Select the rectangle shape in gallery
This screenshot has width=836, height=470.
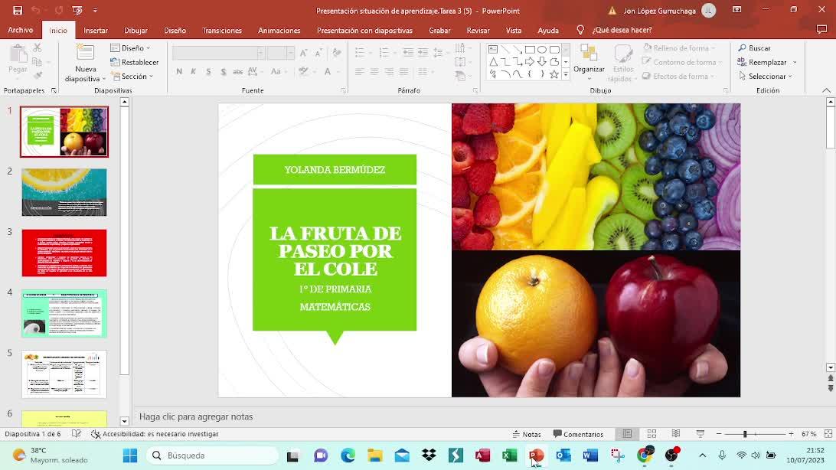click(530, 50)
